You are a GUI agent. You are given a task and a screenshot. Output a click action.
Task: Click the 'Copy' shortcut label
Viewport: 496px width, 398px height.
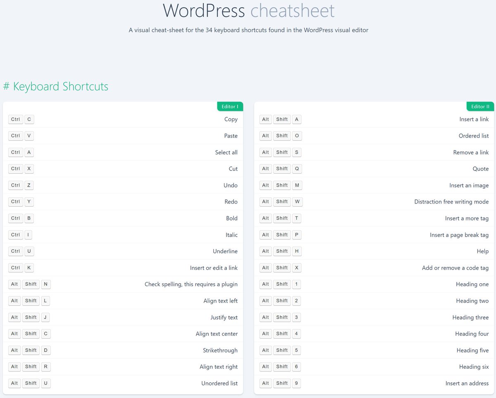231,119
